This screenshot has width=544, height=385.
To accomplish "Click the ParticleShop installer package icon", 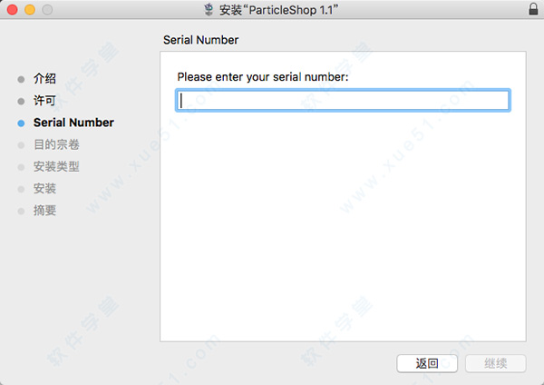I will coord(209,9).
